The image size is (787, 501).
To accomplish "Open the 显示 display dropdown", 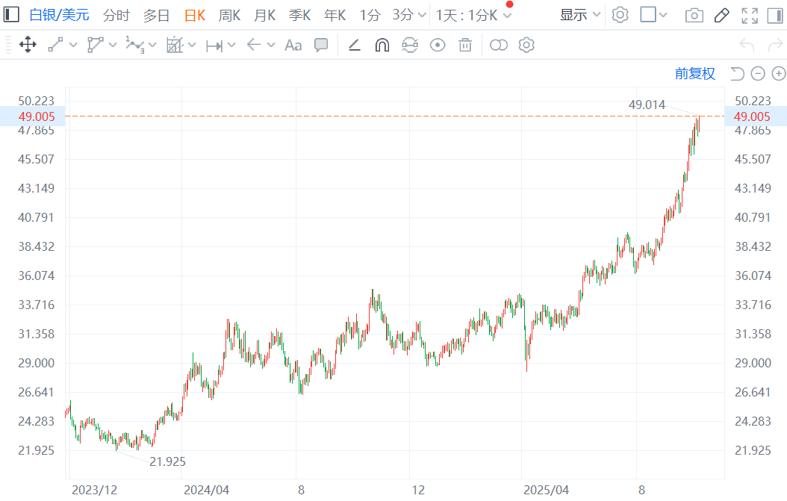I will pyautogui.click(x=581, y=15).
